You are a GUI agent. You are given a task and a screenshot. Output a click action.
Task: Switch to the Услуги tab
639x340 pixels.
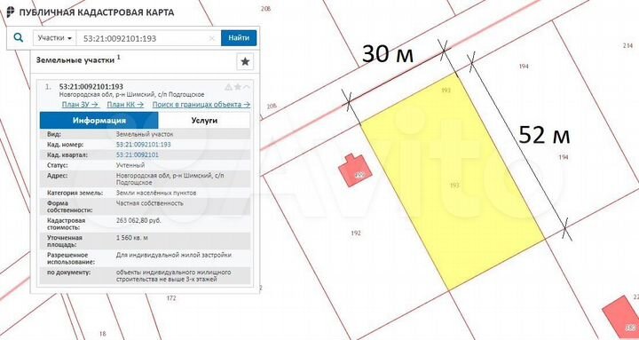click(204, 120)
